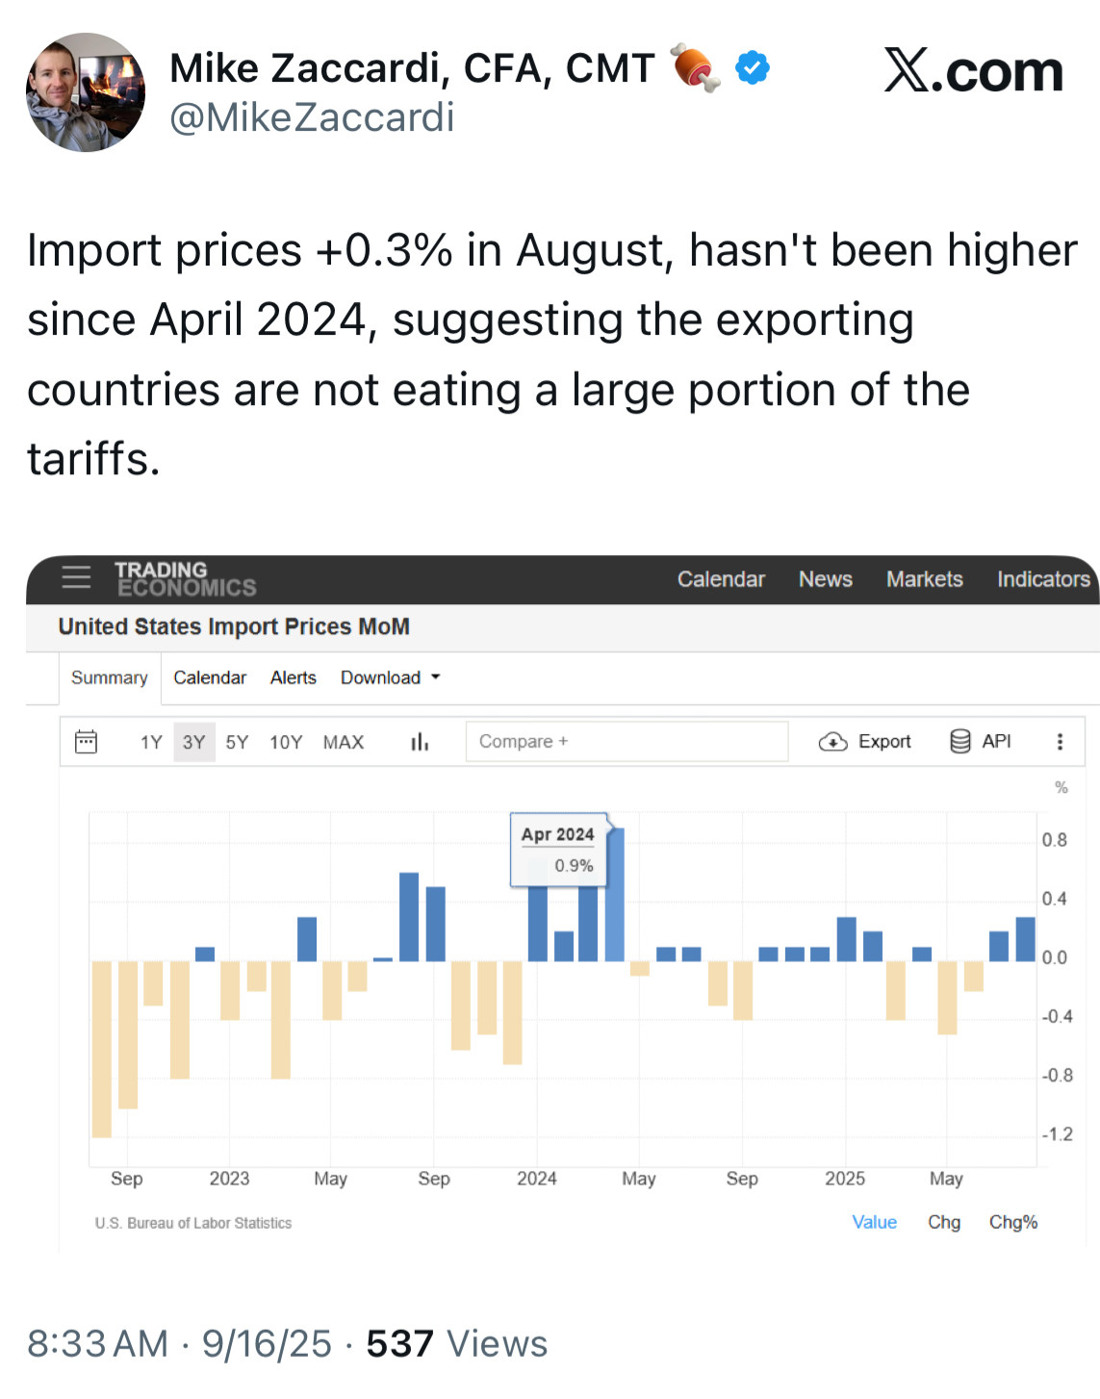
Task: Open the Alerts tab
Action: click(x=294, y=677)
